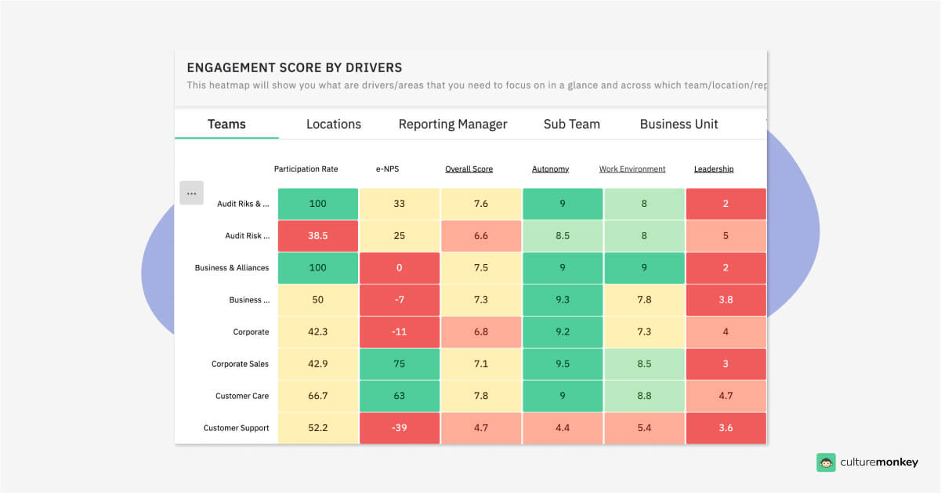Switch to the Locations tab
The image size is (941, 493).
[334, 124]
